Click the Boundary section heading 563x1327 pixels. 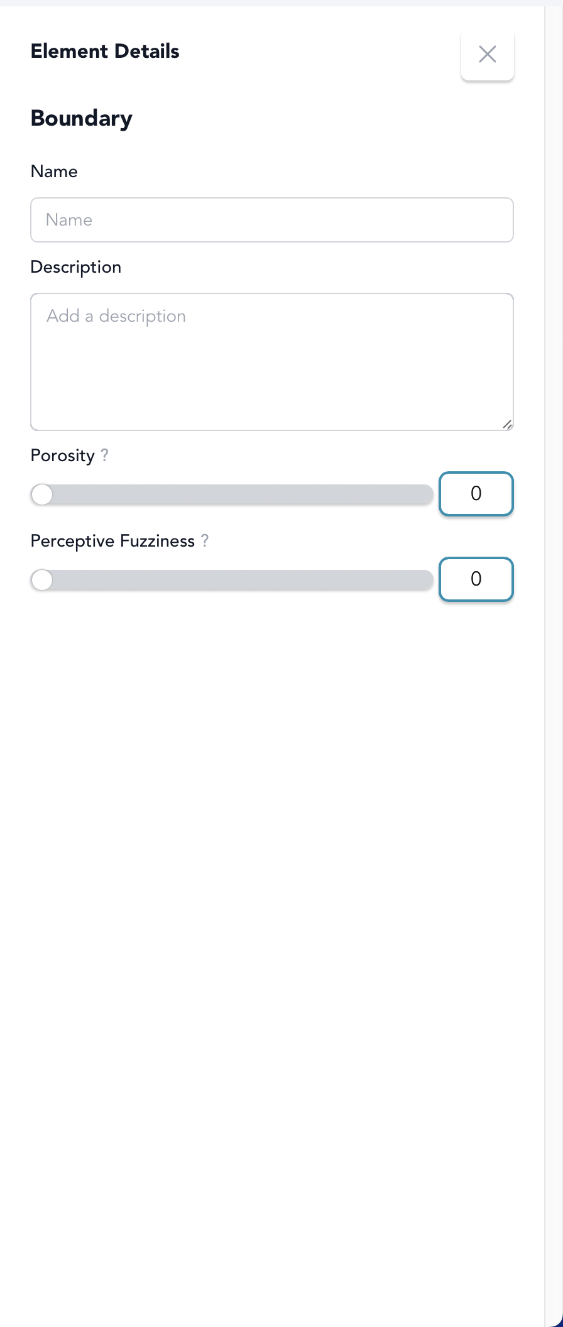pos(82,118)
